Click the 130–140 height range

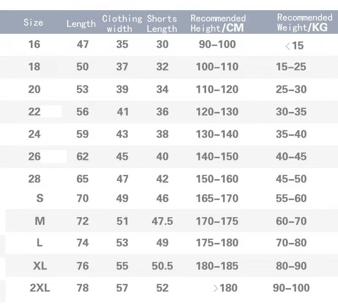click(217, 134)
